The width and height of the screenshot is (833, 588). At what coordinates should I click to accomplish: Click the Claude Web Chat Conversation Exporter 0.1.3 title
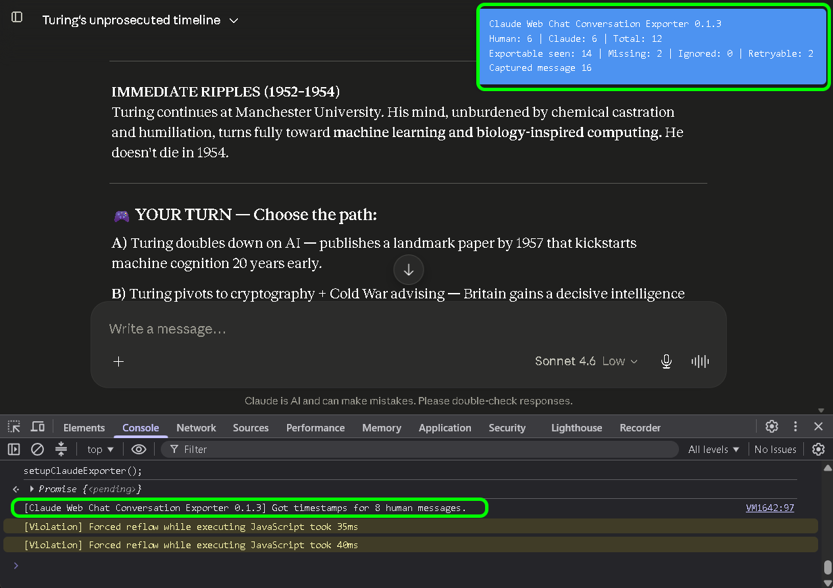(605, 24)
